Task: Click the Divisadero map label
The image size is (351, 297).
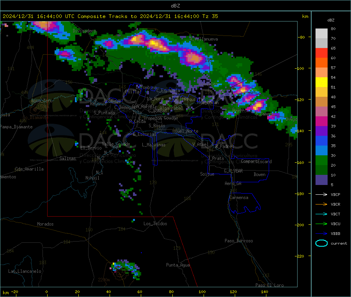Action: tap(84, 31)
